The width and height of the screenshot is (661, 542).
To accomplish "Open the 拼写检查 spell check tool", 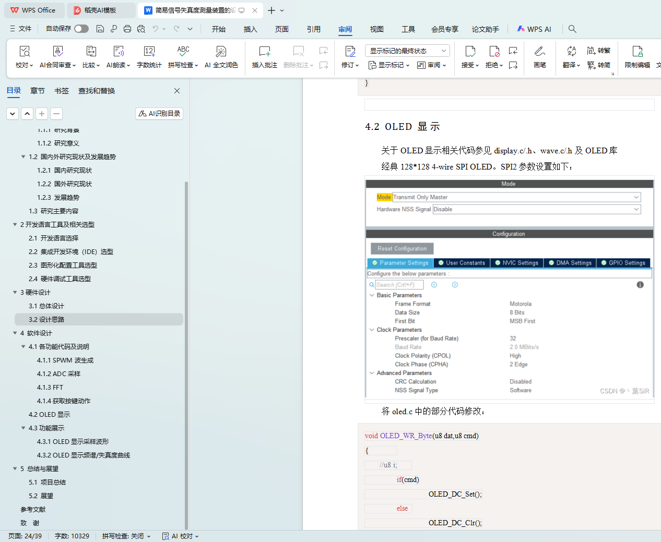I will click(183, 52).
